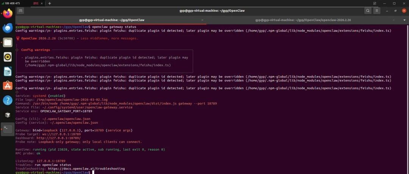Open the terminal hamburger menu
The height and width of the screenshot is (174, 409).
coord(376,11)
